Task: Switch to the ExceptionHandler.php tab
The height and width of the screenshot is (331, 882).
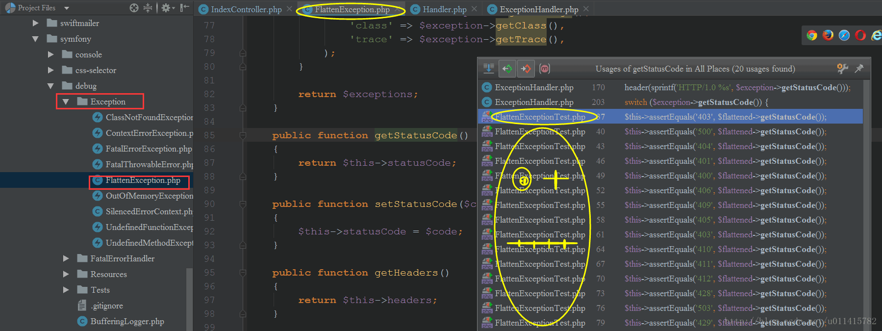Action: point(539,9)
